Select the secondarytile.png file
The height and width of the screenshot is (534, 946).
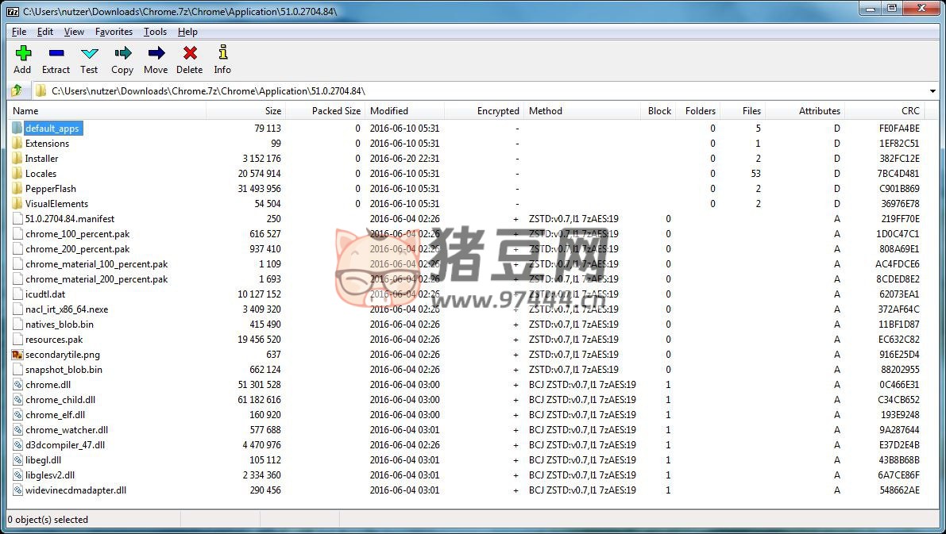[x=62, y=355]
